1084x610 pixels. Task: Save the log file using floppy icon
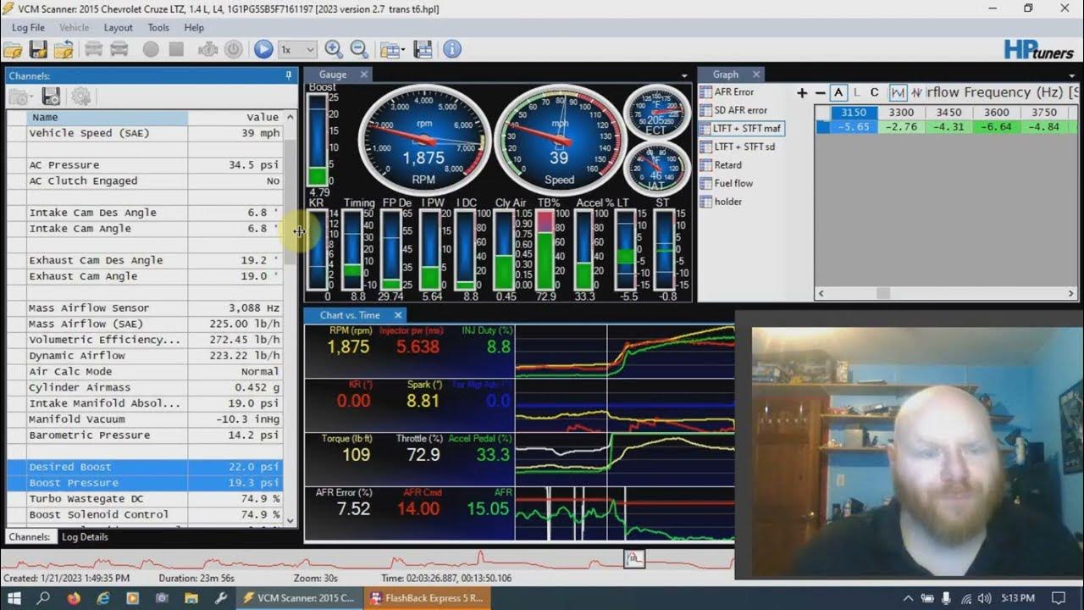click(38, 49)
